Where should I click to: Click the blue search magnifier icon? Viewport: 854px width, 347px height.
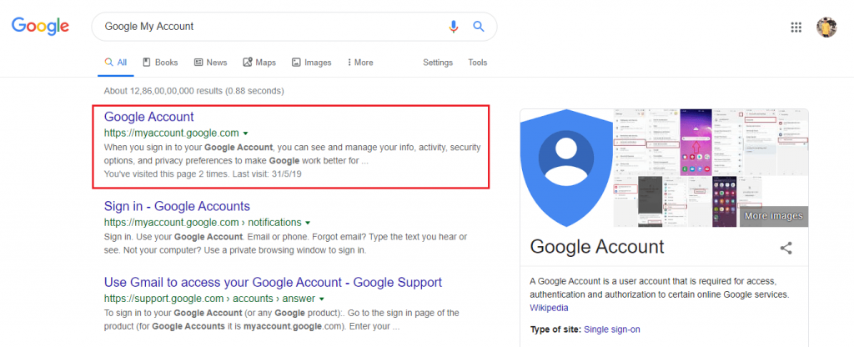pyautogui.click(x=478, y=26)
